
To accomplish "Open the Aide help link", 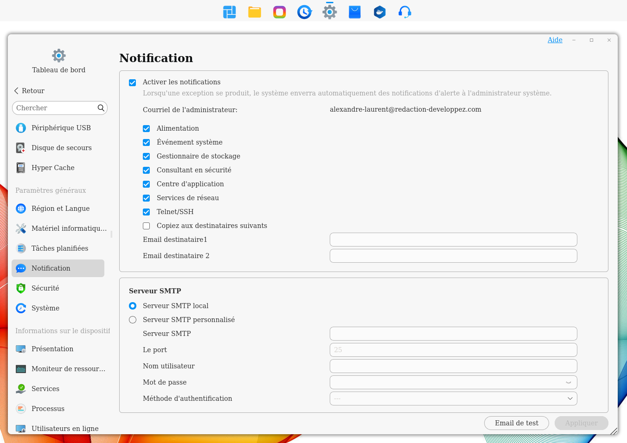I will click(555, 40).
